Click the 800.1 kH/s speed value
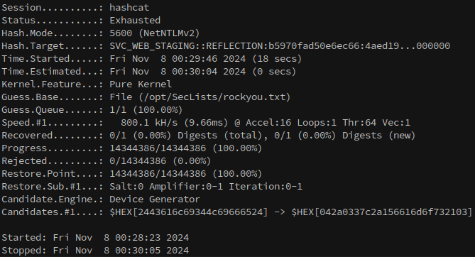 click(149, 122)
